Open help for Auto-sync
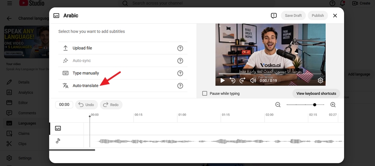 (180, 60)
